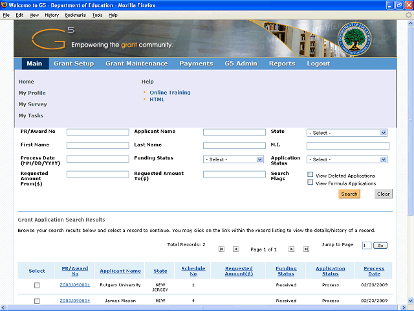
Task: Open the Online Training link
Action: click(x=169, y=93)
